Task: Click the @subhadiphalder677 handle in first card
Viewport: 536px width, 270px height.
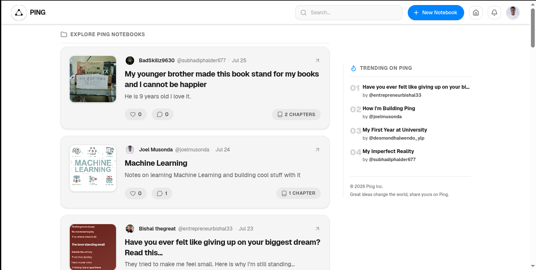Action: tap(201, 61)
